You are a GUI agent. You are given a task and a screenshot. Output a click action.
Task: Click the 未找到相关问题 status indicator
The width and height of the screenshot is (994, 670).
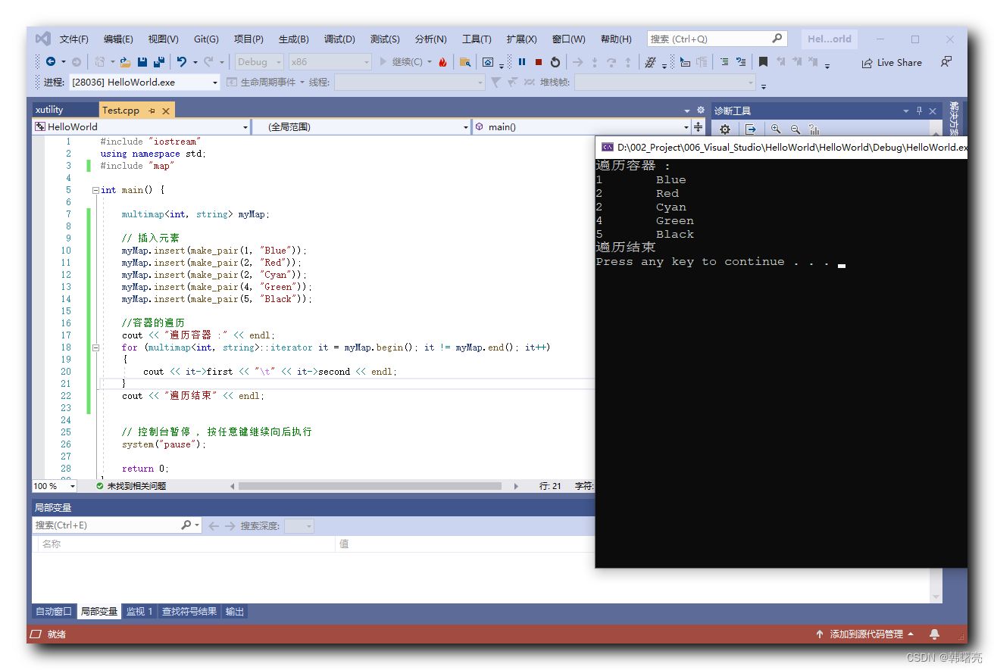point(130,486)
